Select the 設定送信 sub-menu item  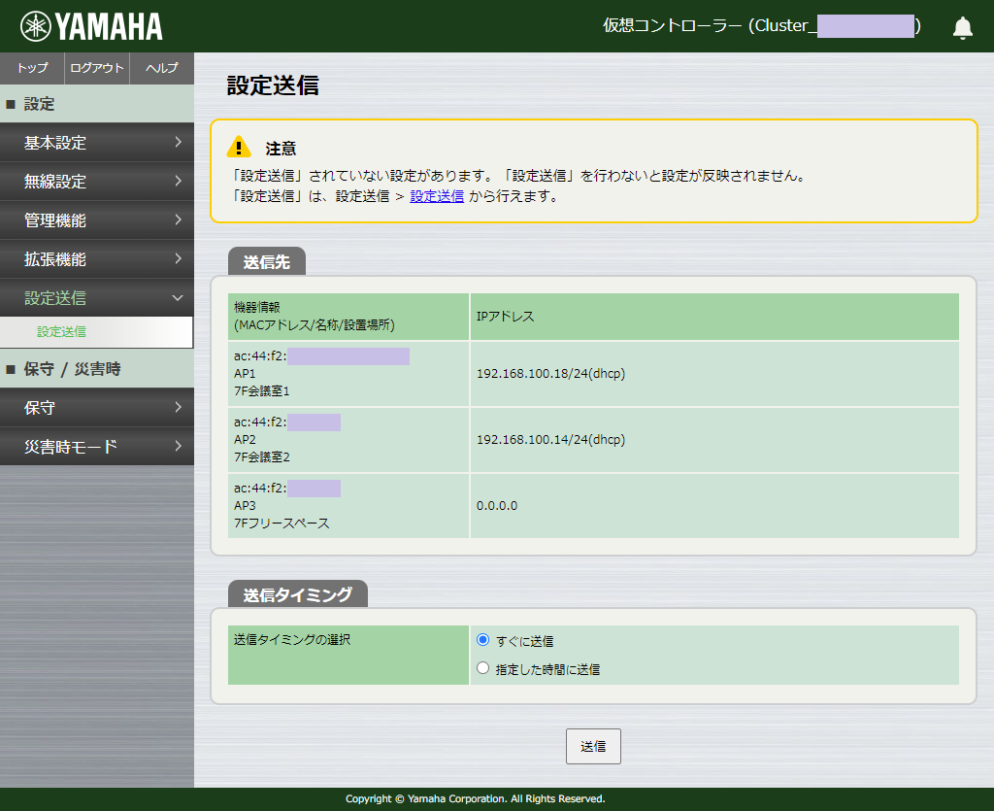click(x=96, y=331)
